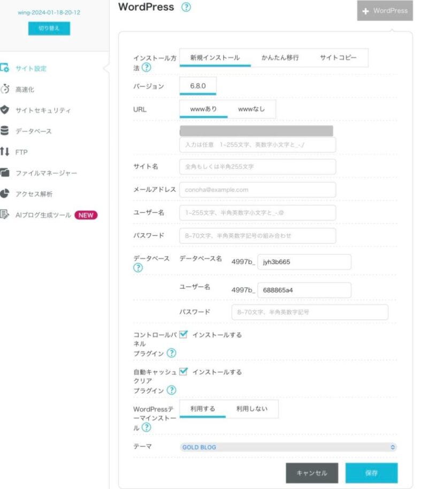Switch to サイトコピー tab
Image resolution: width=428 pixels, height=489 pixels.
click(x=338, y=58)
